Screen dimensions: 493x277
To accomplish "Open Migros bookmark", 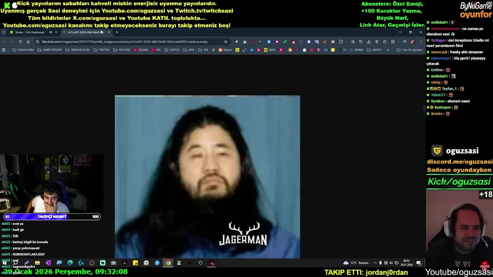I will tap(225, 50).
